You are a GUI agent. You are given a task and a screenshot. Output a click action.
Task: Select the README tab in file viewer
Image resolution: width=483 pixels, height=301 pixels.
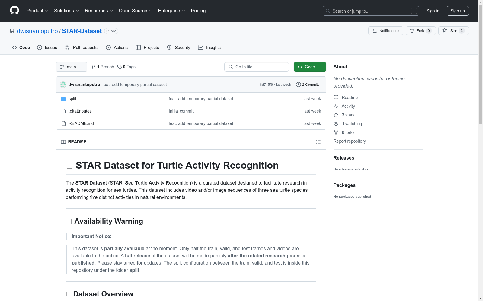click(x=74, y=142)
